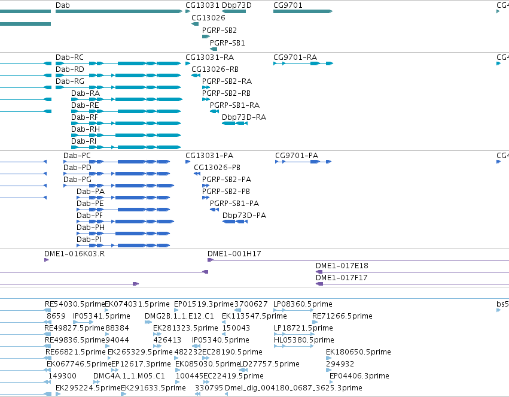
Task: Select the IP05341.5prime EST
Action: 83,322
